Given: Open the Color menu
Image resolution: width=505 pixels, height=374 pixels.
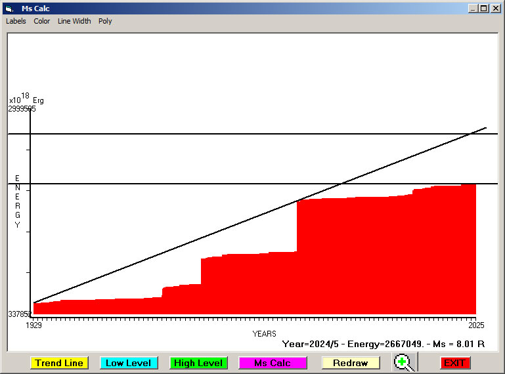Looking at the screenshot, I should coord(42,21).
